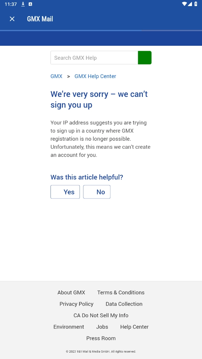
Task: Focus the Search GMX Help field
Action: (x=94, y=58)
